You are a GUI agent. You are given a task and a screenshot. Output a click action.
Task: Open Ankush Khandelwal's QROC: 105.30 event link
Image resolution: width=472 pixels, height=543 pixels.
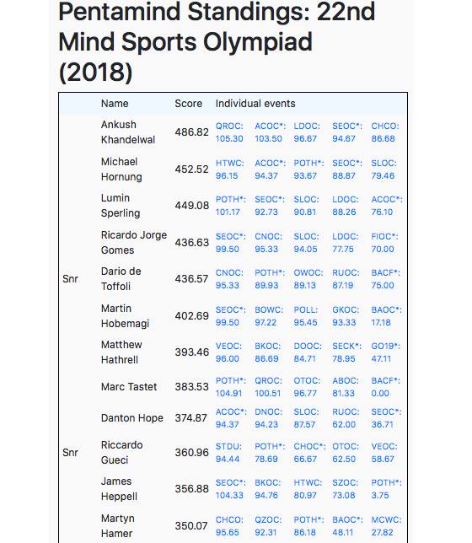(x=229, y=132)
